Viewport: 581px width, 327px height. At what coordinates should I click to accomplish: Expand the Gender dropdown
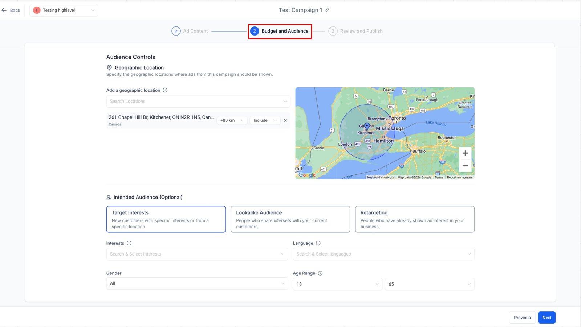[x=197, y=283]
